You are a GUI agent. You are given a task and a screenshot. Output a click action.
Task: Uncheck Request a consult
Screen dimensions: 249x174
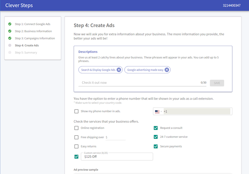coord(156,128)
